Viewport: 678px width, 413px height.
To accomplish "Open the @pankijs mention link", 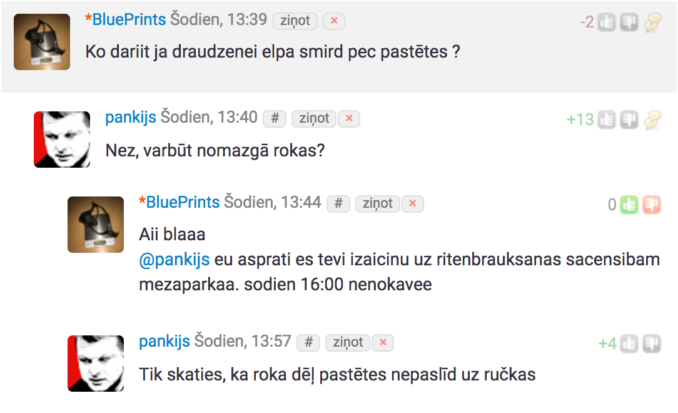I will (x=175, y=260).
